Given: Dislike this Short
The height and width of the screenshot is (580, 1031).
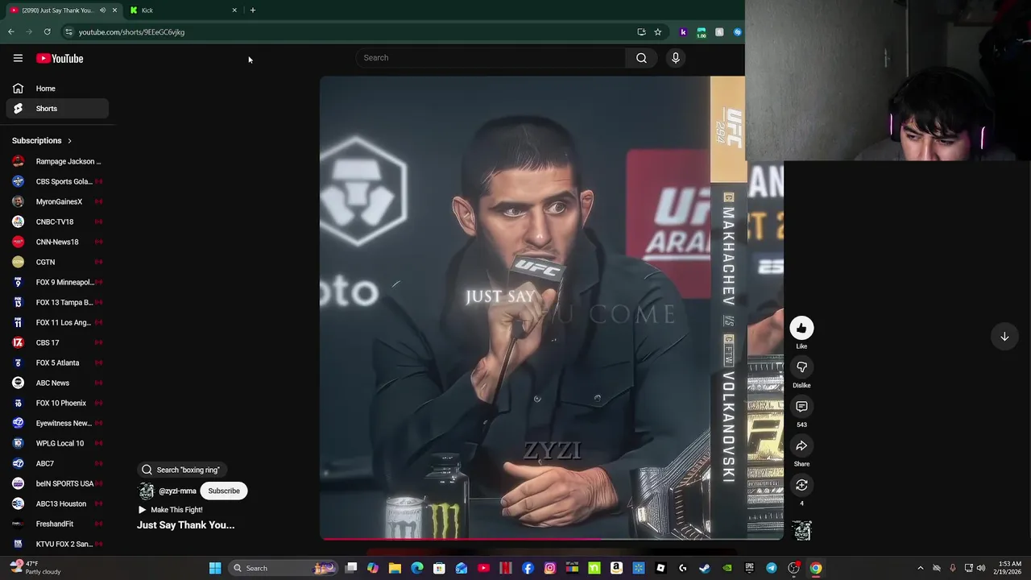Looking at the screenshot, I should pos(801,367).
